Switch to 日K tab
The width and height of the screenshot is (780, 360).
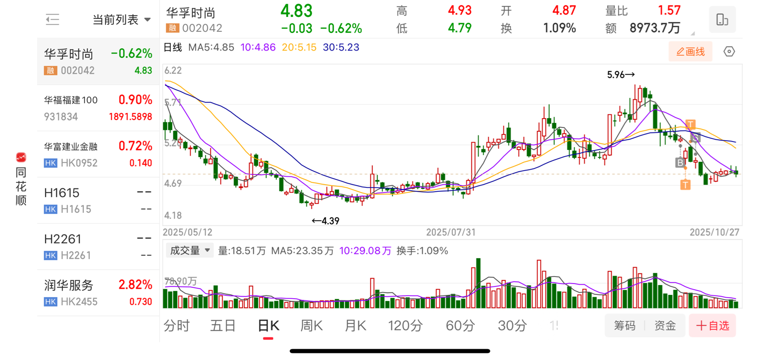point(268,326)
